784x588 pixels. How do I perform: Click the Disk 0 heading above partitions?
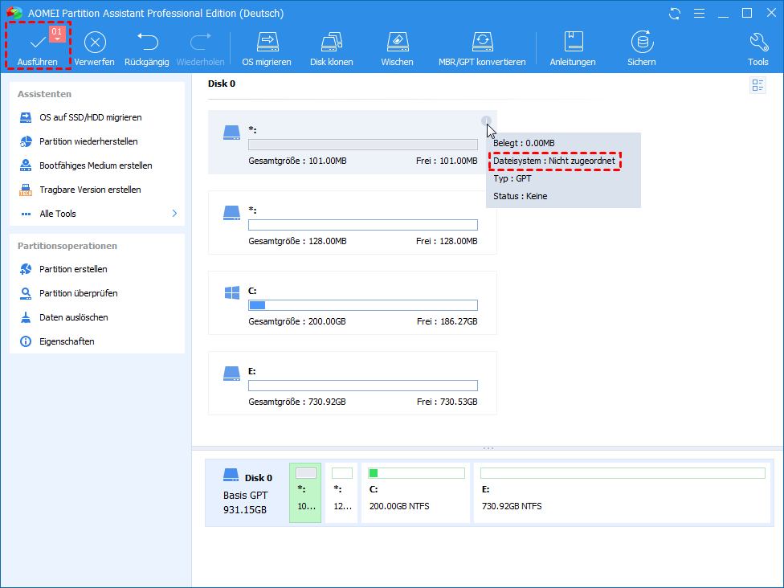pos(222,84)
